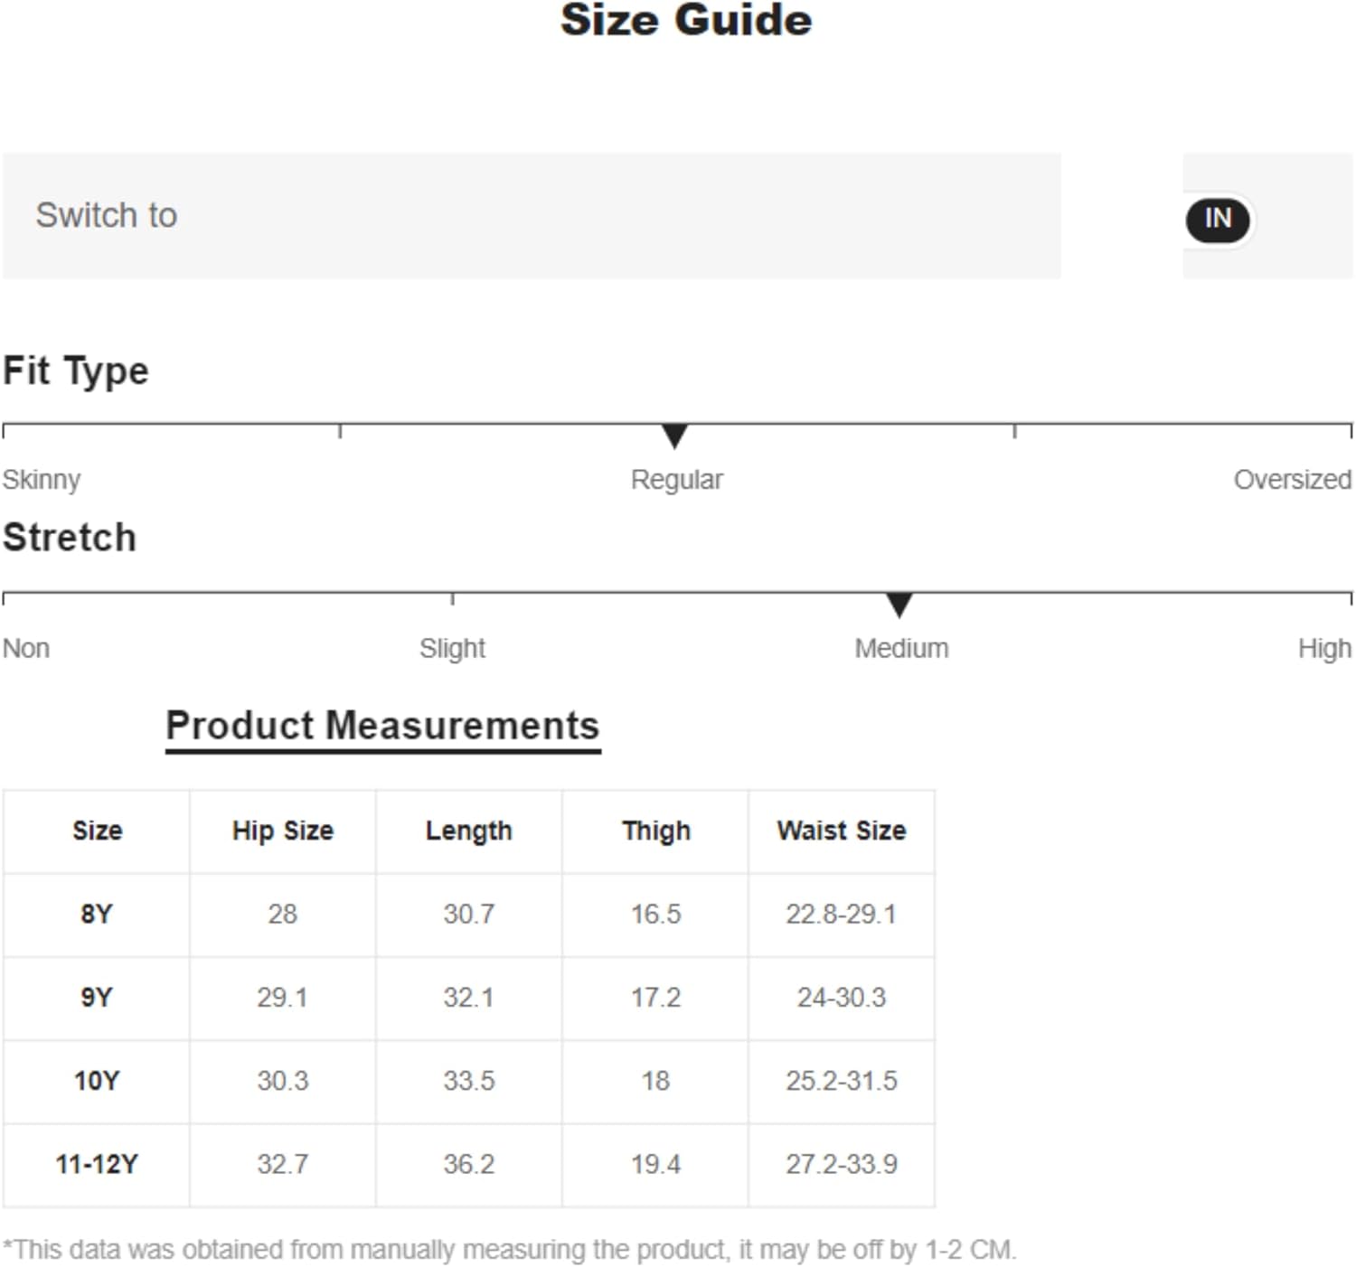Image resolution: width=1356 pixels, height=1267 pixels.
Task: Select the 9Y size row
Action: click(468, 998)
